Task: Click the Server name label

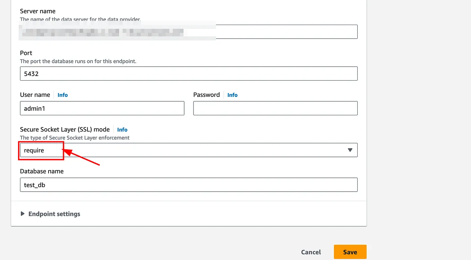Action: click(38, 11)
